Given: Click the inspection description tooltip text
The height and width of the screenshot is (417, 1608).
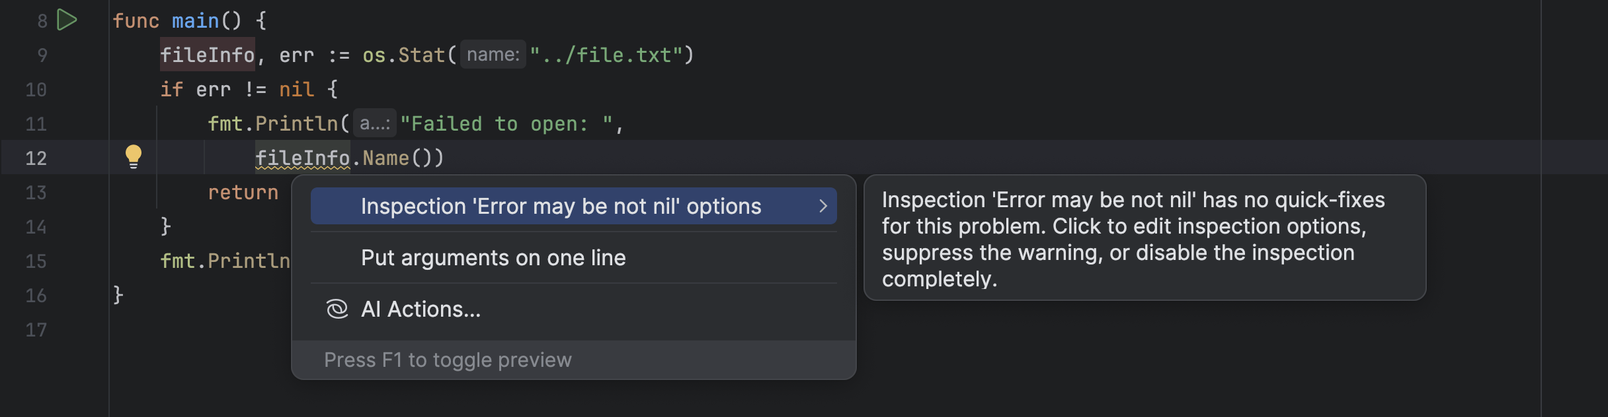Looking at the screenshot, I should click(1133, 239).
